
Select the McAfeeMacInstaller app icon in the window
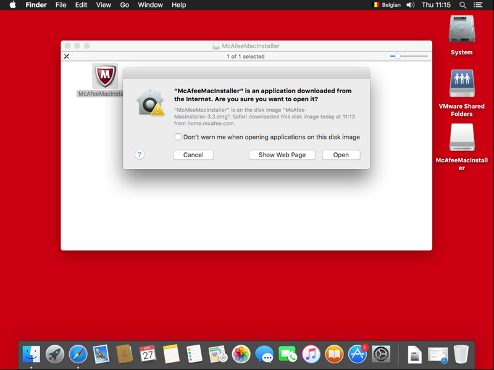pos(105,76)
